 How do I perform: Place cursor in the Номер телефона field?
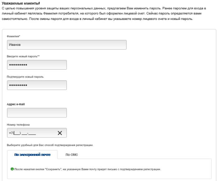click(31, 133)
